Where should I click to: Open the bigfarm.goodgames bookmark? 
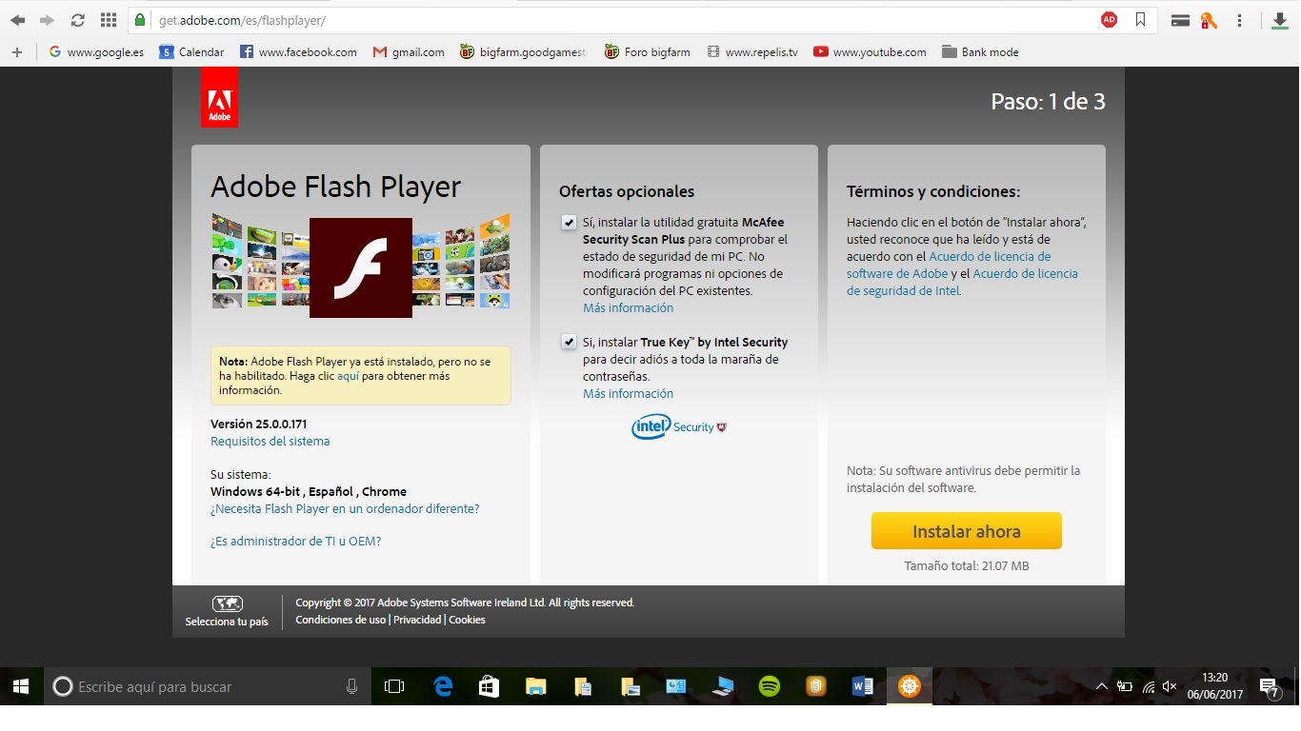pos(525,52)
